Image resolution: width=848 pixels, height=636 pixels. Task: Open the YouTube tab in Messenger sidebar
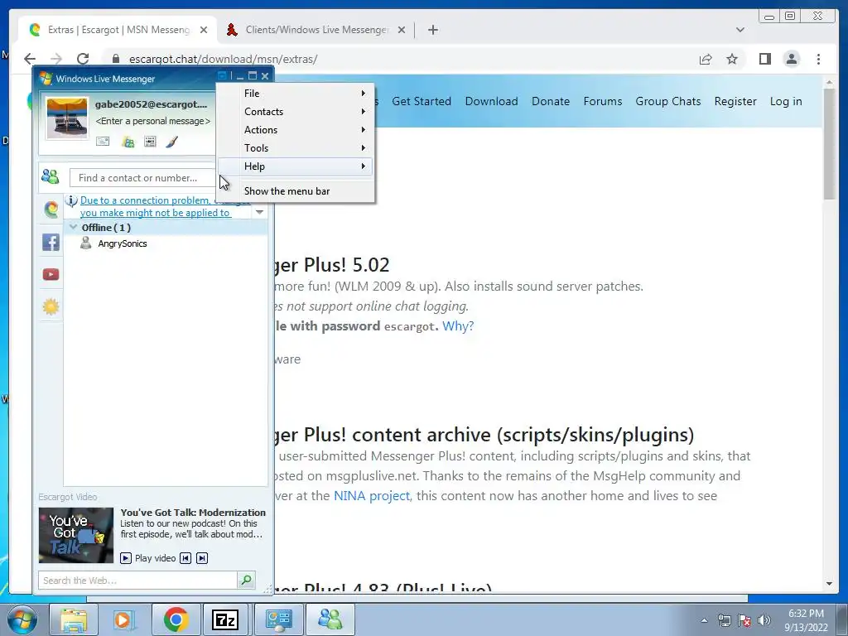click(51, 274)
